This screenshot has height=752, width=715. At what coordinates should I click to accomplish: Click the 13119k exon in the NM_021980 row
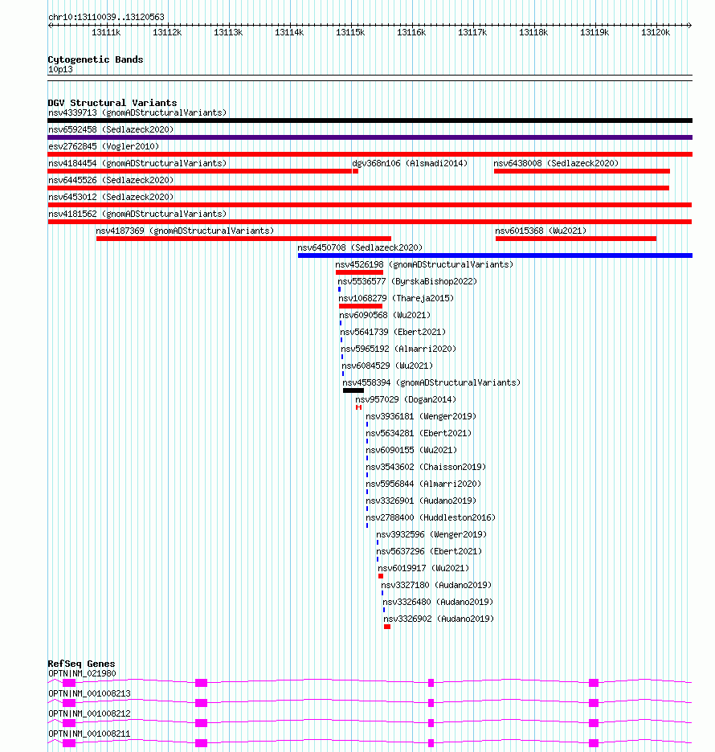point(594,683)
